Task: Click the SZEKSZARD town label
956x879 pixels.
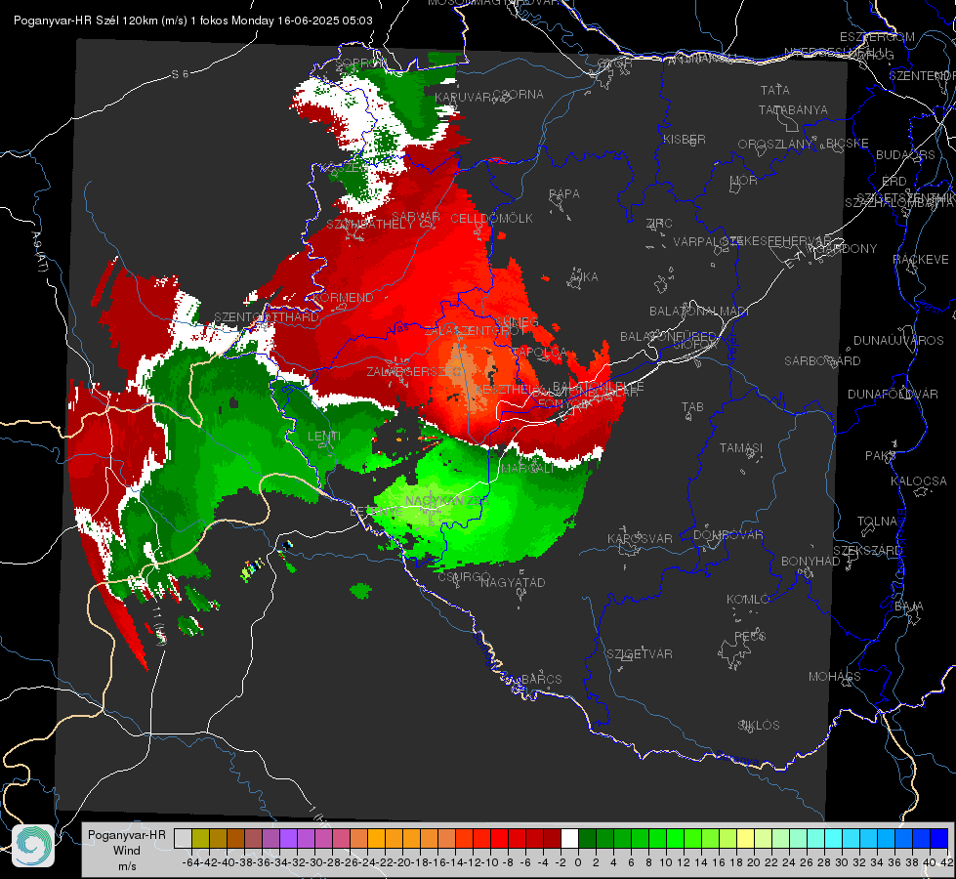Action: tap(867, 551)
